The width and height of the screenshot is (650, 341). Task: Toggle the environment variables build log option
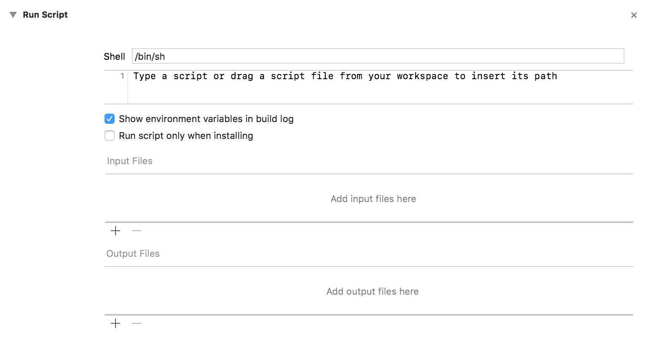coord(109,119)
